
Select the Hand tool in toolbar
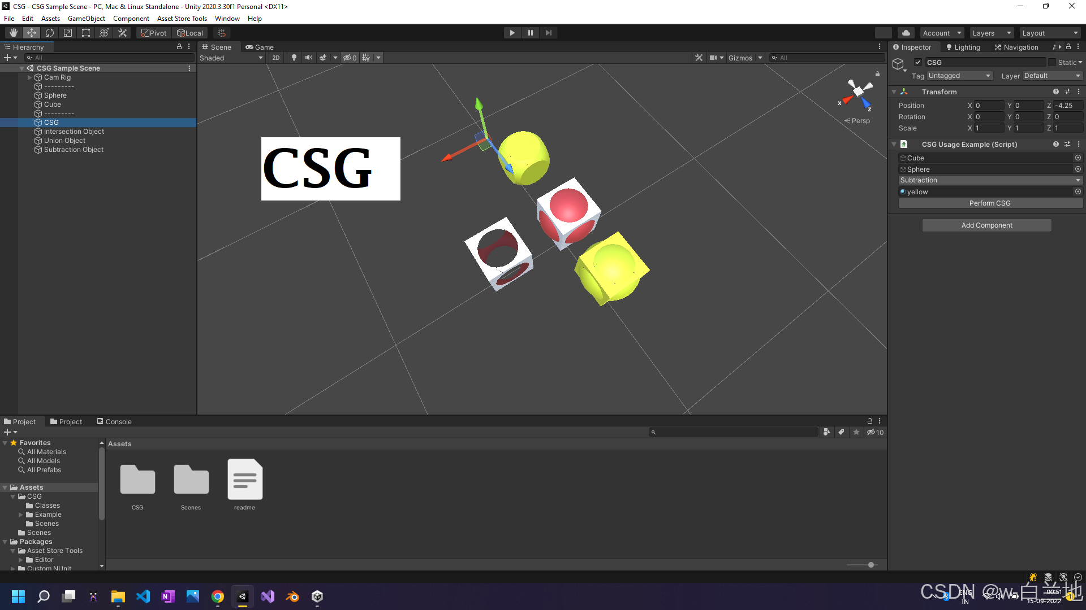tap(14, 33)
